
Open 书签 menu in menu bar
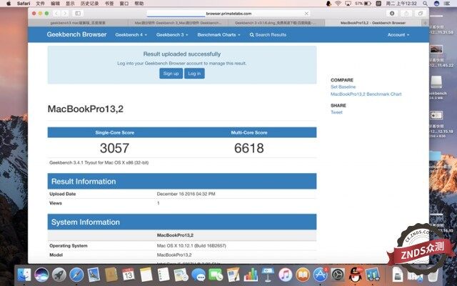tap(109, 4)
